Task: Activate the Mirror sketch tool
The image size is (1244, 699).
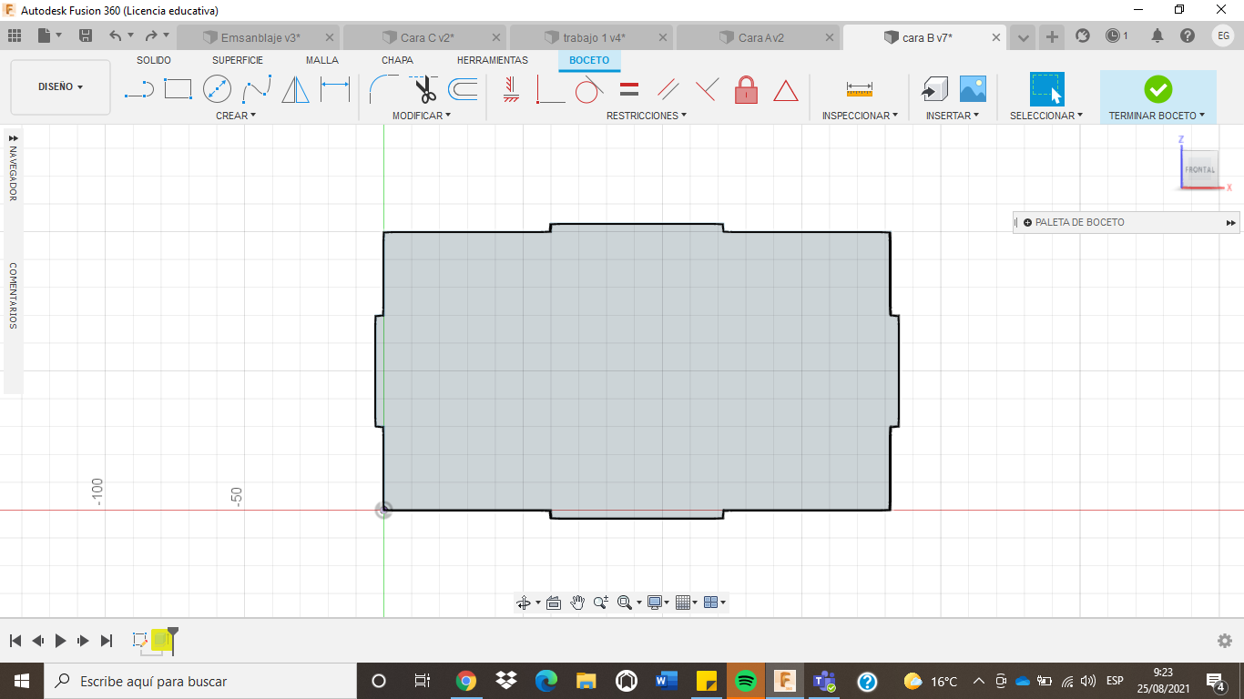Action: pos(295,90)
